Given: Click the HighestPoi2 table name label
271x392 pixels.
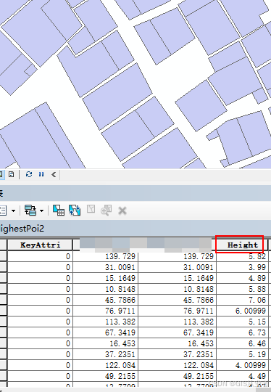Looking at the screenshot, I should tap(22, 228).
